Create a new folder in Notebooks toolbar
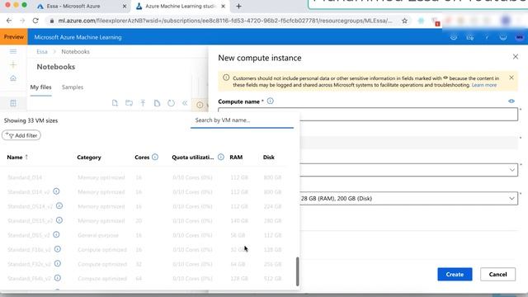 click(x=129, y=103)
